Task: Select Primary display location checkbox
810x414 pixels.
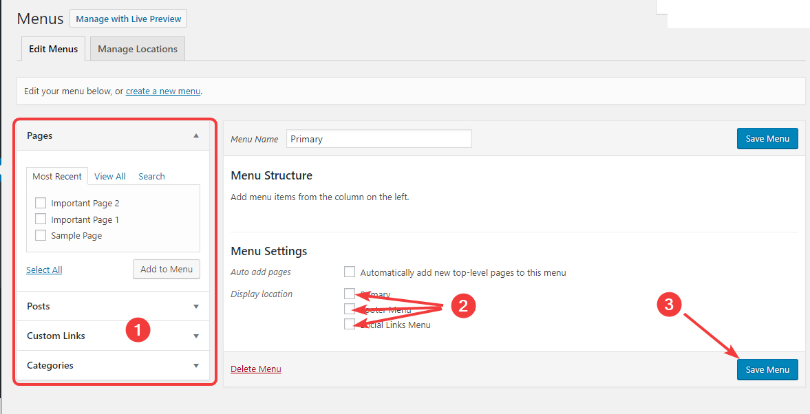Action: coord(350,294)
